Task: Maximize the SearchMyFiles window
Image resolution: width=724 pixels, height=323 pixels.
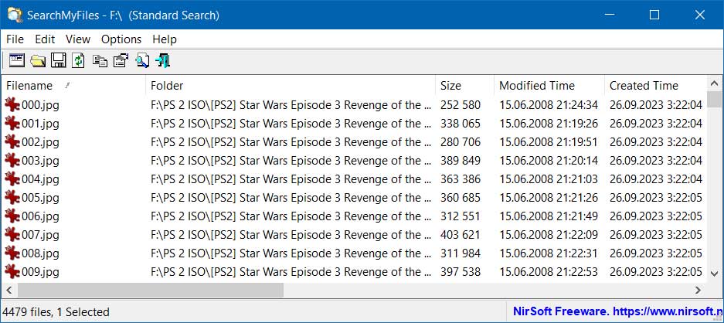Action: 654,15
